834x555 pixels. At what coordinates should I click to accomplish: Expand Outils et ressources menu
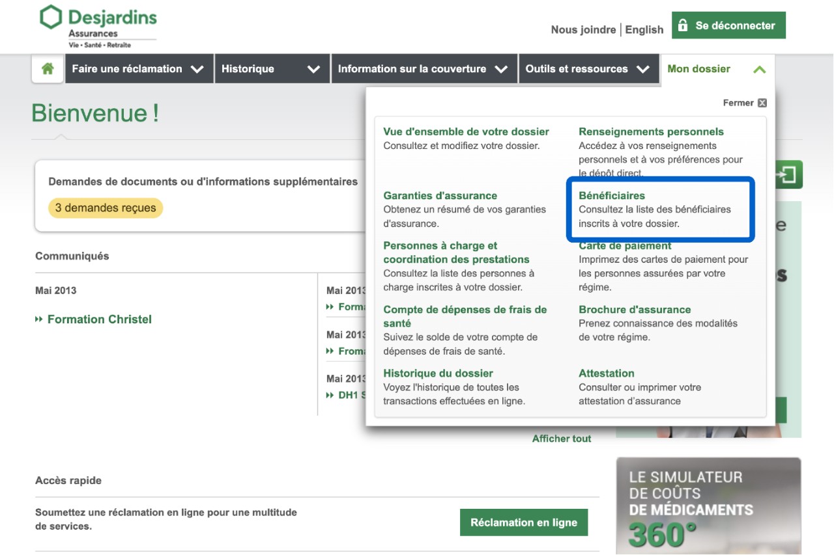click(x=587, y=69)
